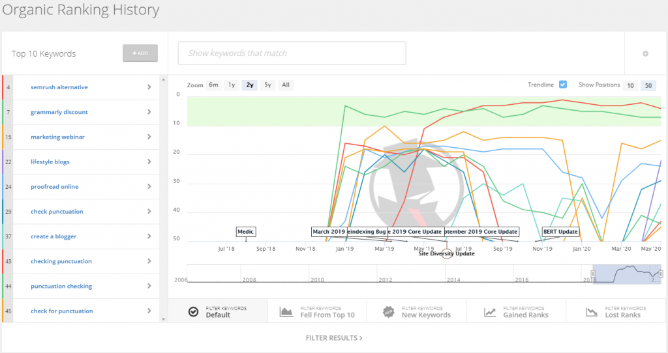The width and height of the screenshot is (668, 353).
Task: Expand the grammarly discount keyword arrow
Action: click(149, 112)
